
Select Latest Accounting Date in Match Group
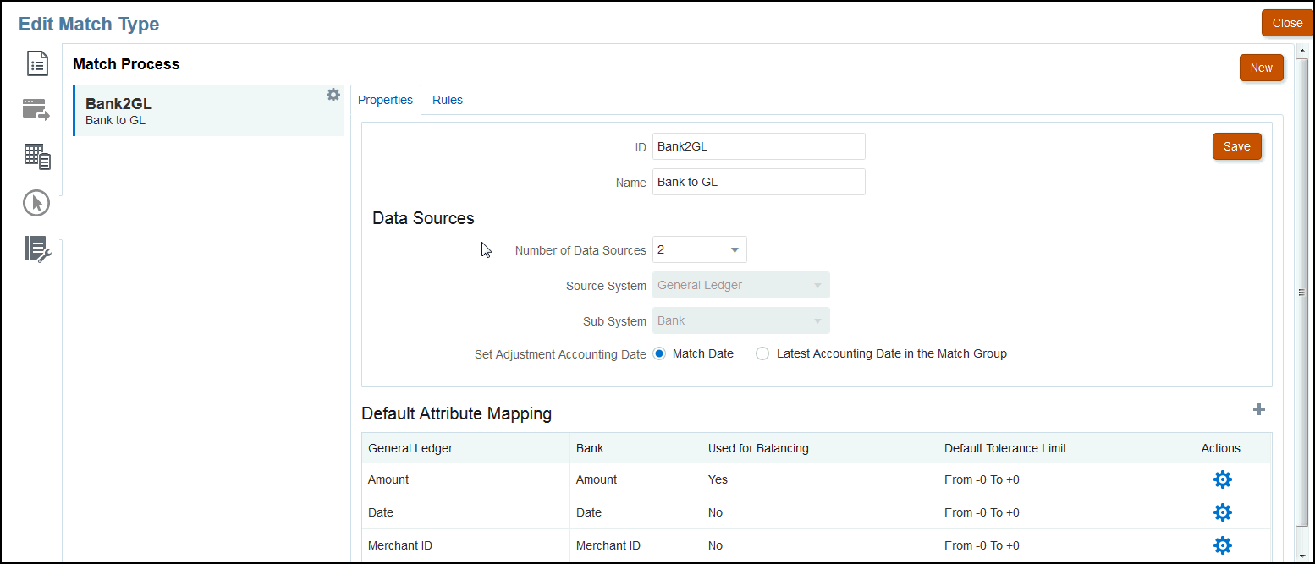click(762, 353)
